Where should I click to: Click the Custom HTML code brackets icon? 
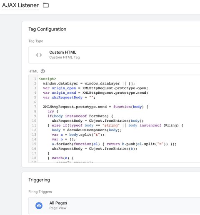point(39,55)
